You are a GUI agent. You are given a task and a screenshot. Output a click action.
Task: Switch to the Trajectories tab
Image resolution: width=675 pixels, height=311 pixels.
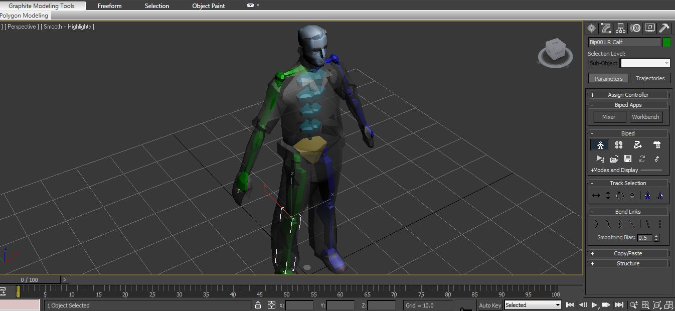click(650, 78)
